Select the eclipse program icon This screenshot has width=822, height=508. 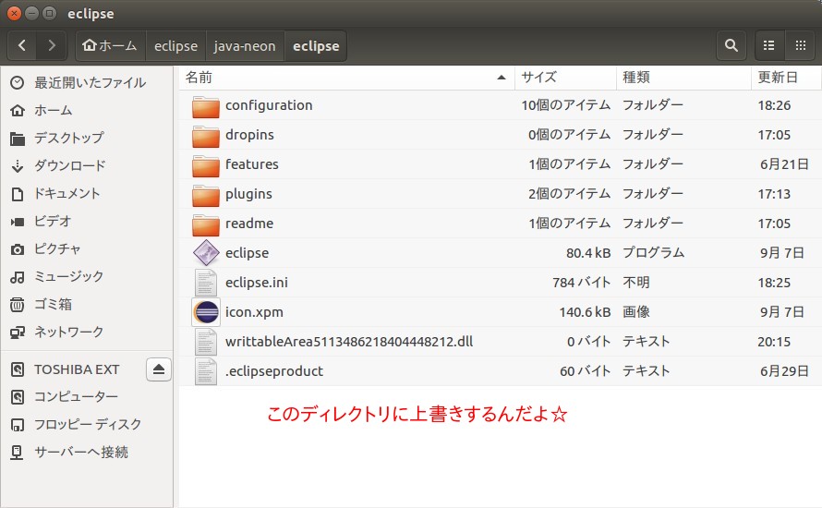tap(205, 253)
